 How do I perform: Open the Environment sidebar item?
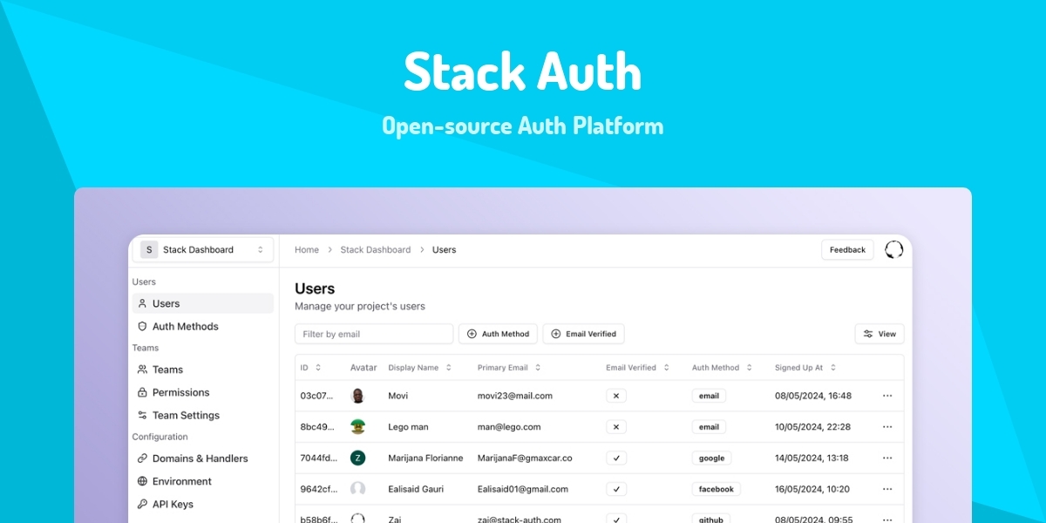point(202,481)
